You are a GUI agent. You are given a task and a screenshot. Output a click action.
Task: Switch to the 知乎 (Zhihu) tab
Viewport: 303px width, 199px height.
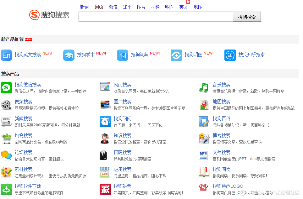click(127, 7)
